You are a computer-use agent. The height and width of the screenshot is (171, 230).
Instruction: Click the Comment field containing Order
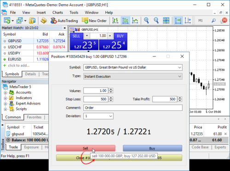coord(133,108)
